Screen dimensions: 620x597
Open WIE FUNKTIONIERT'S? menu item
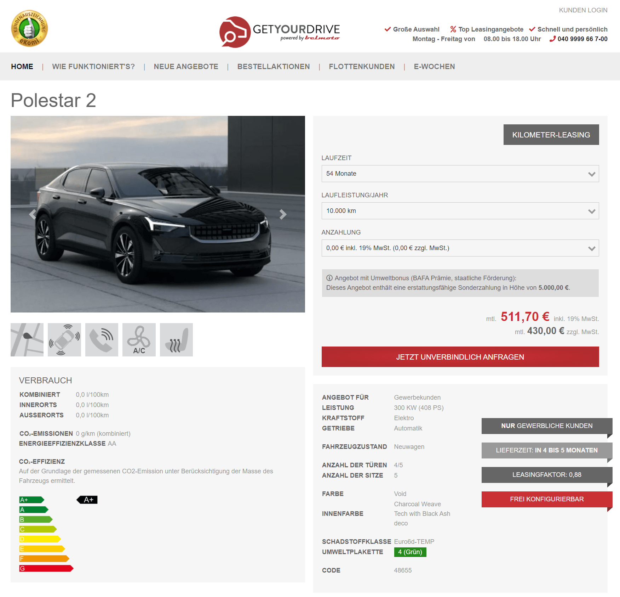click(x=93, y=67)
